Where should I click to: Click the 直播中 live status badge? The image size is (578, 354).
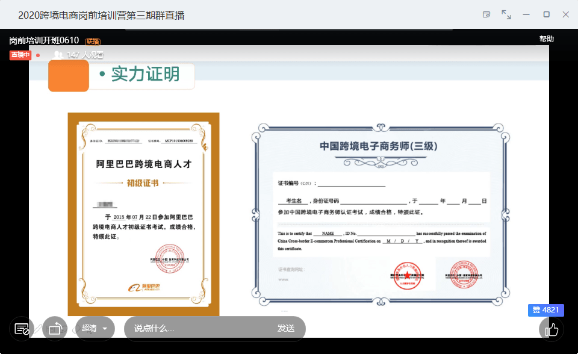click(x=19, y=54)
